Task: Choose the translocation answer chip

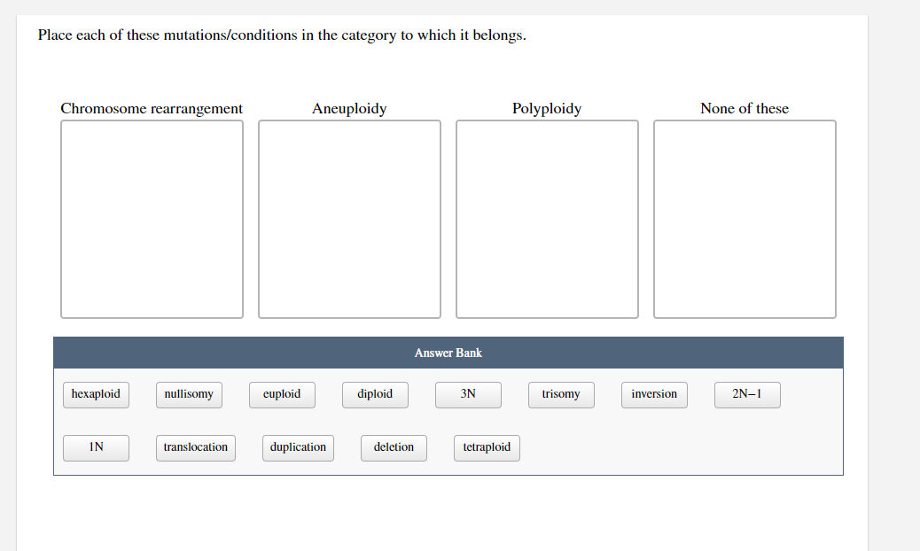Action: click(195, 448)
